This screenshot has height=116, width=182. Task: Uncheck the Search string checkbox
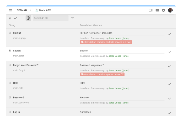[10, 51]
